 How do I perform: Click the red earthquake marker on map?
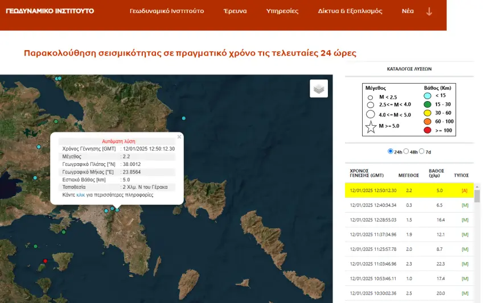[46, 261]
